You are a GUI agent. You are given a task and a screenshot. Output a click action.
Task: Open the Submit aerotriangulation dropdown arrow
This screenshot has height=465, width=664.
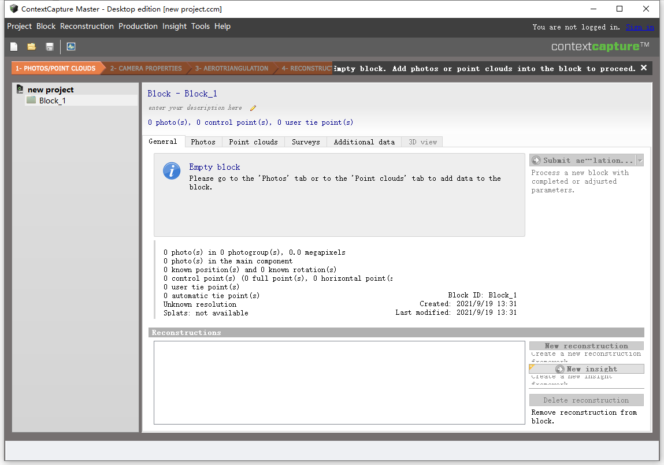click(640, 161)
